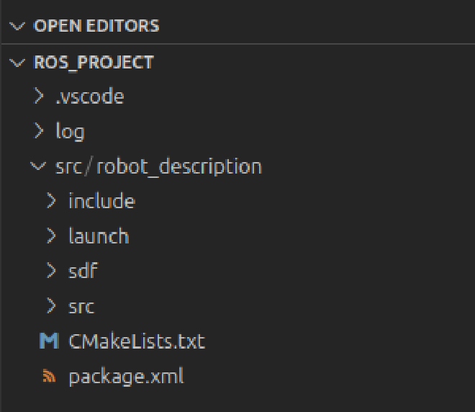Select the log folder label

tap(70, 132)
